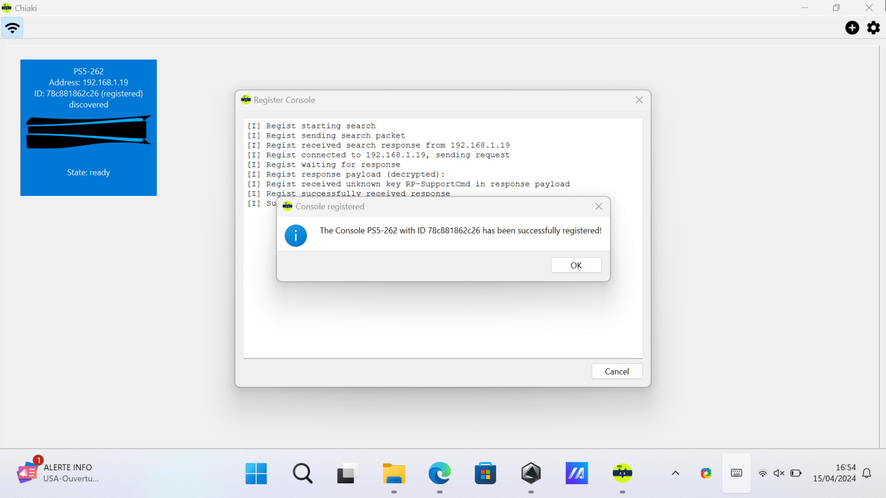Open Microsoft Store from taskbar
The image size is (886, 498).
(x=485, y=473)
